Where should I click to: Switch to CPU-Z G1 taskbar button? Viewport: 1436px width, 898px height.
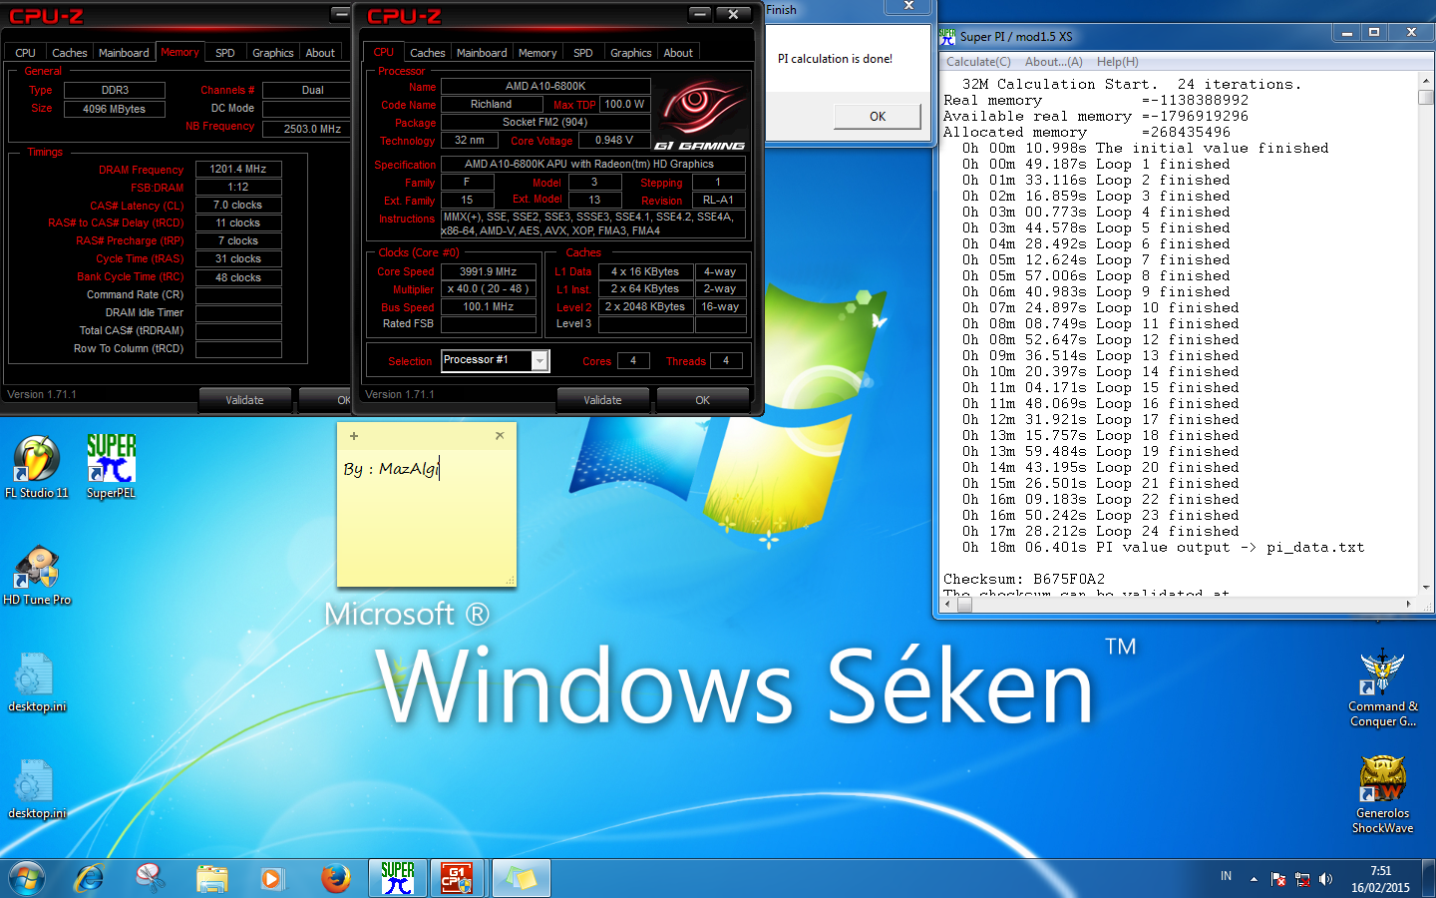(457, 878)
